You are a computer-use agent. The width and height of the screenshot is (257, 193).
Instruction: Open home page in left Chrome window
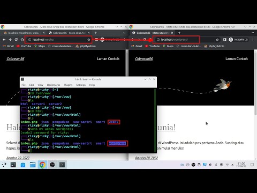[x=22, y=40]
